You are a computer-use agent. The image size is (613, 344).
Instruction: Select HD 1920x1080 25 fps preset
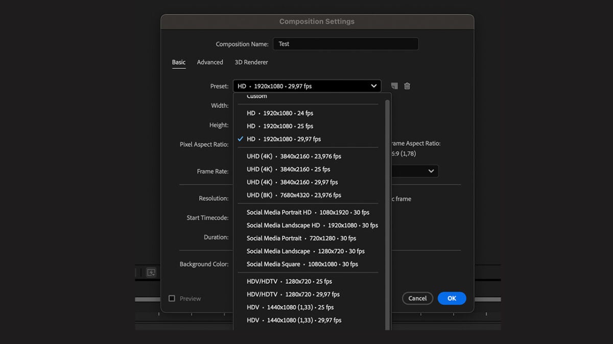(x=280, y=126)
